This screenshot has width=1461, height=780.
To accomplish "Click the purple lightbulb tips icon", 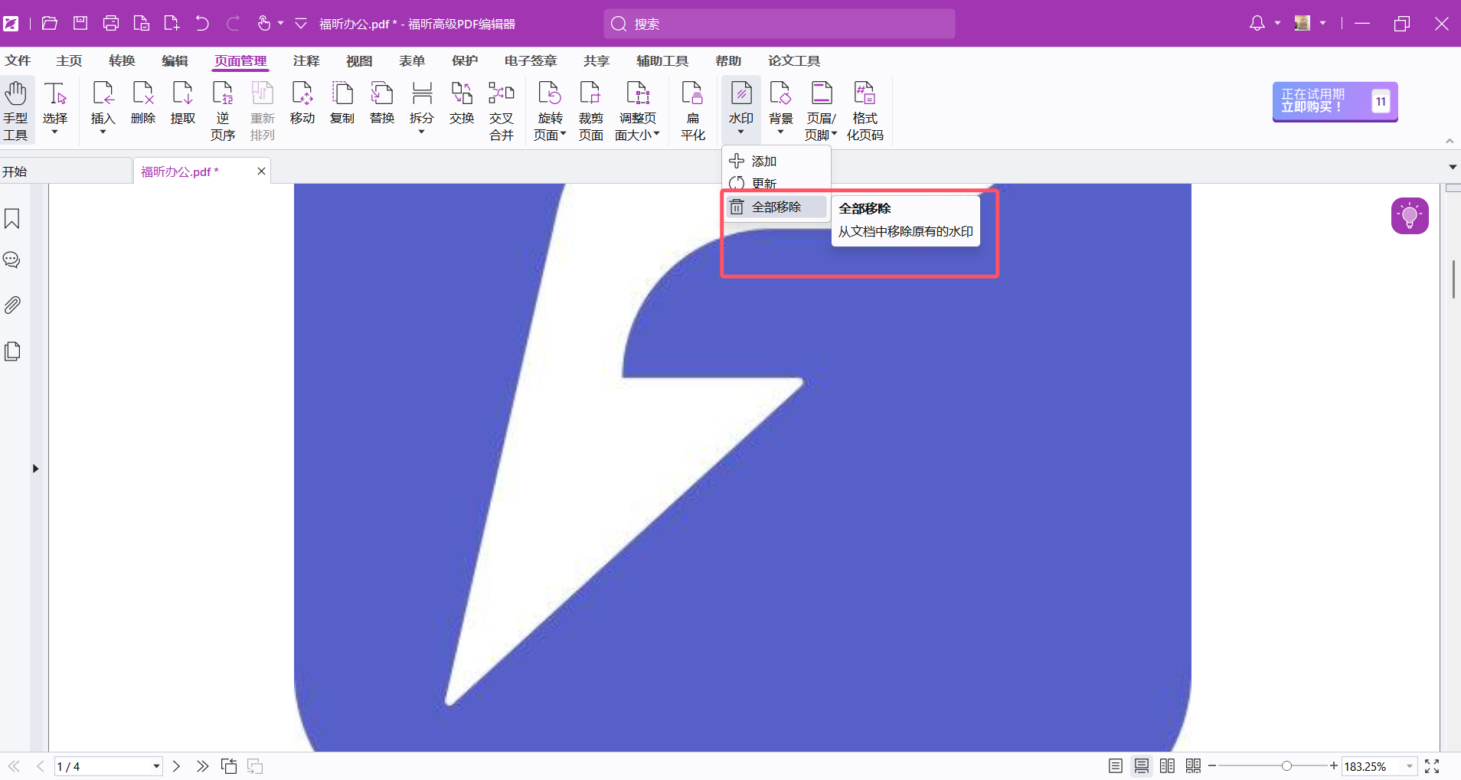I will click(x=1409, y=216).
